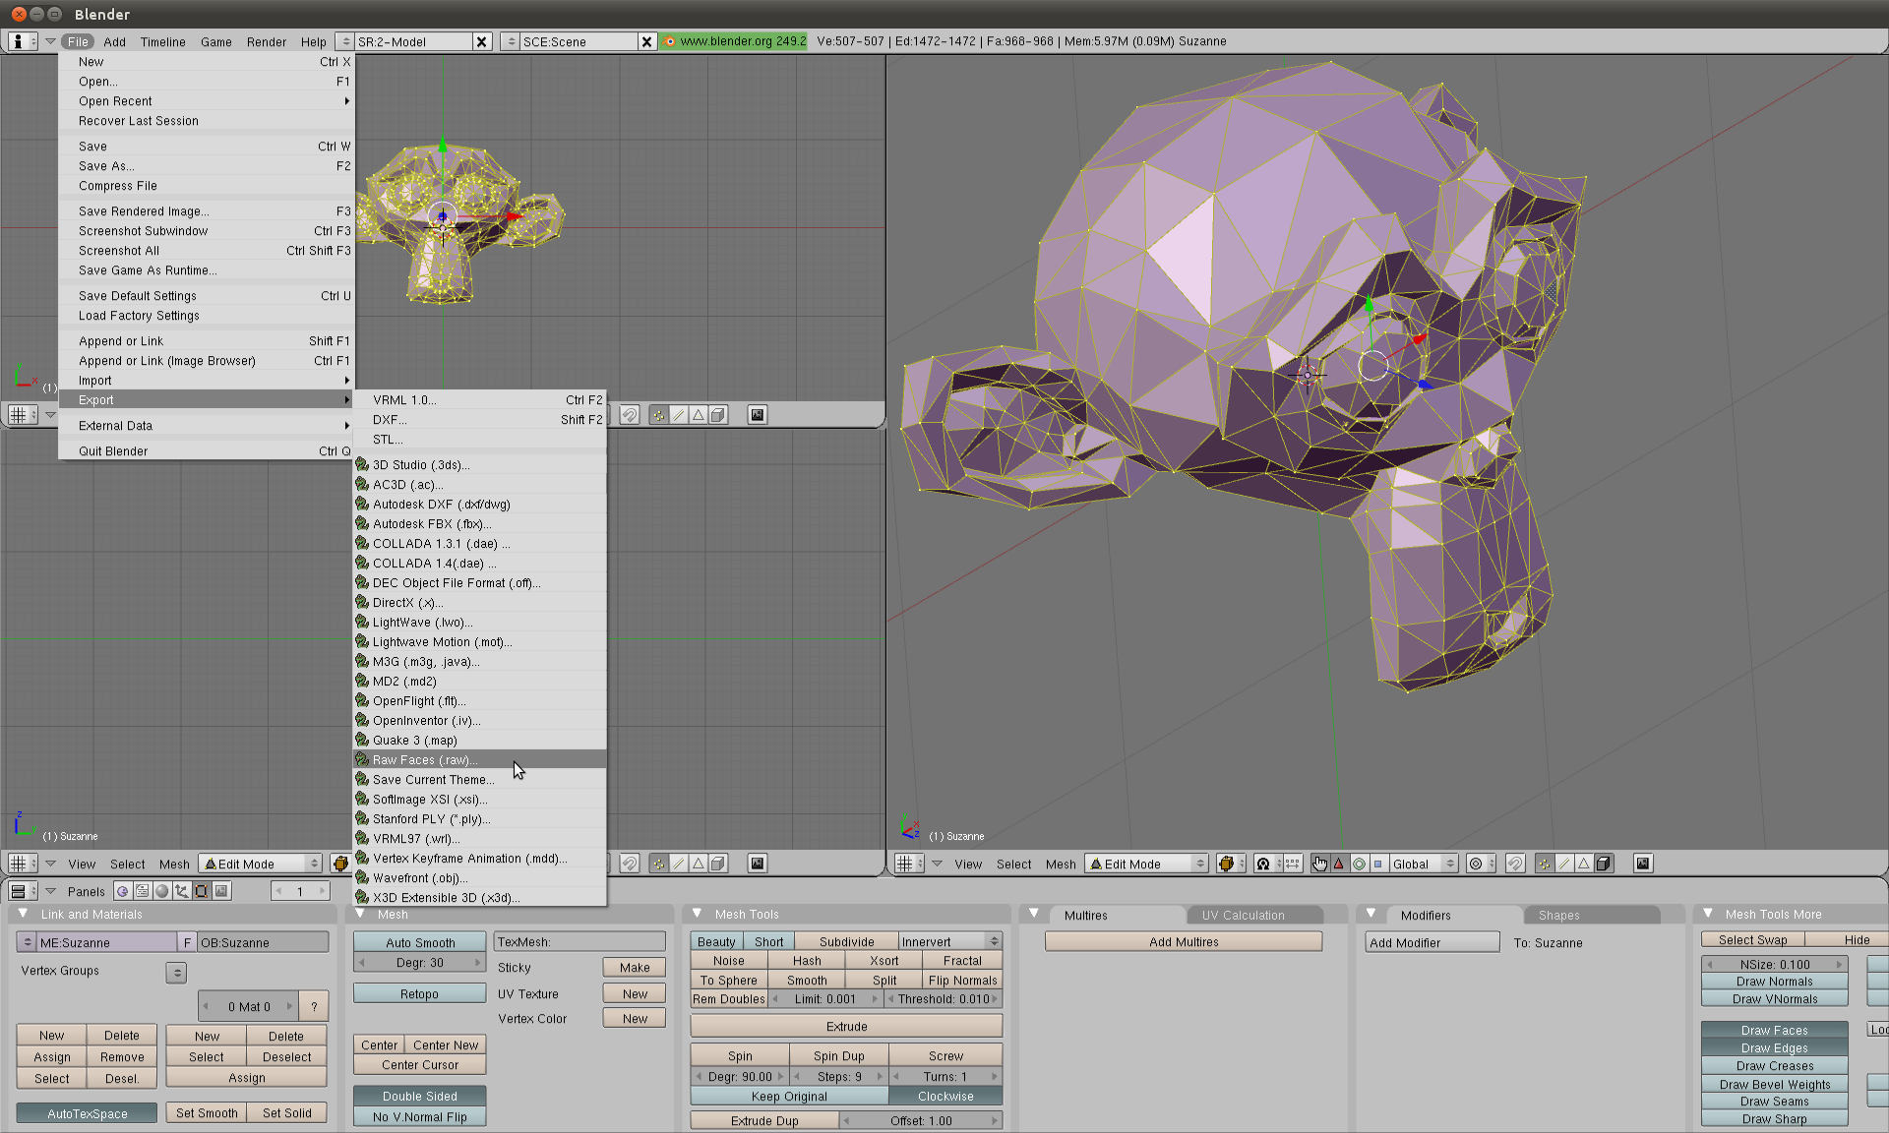Click render image icon in top-left viewport header

tap(758, 415)
